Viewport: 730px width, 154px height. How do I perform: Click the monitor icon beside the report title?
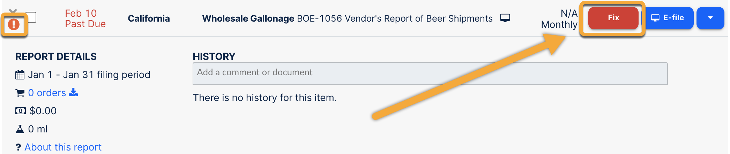pyautogui.click(x=505, y=18)
